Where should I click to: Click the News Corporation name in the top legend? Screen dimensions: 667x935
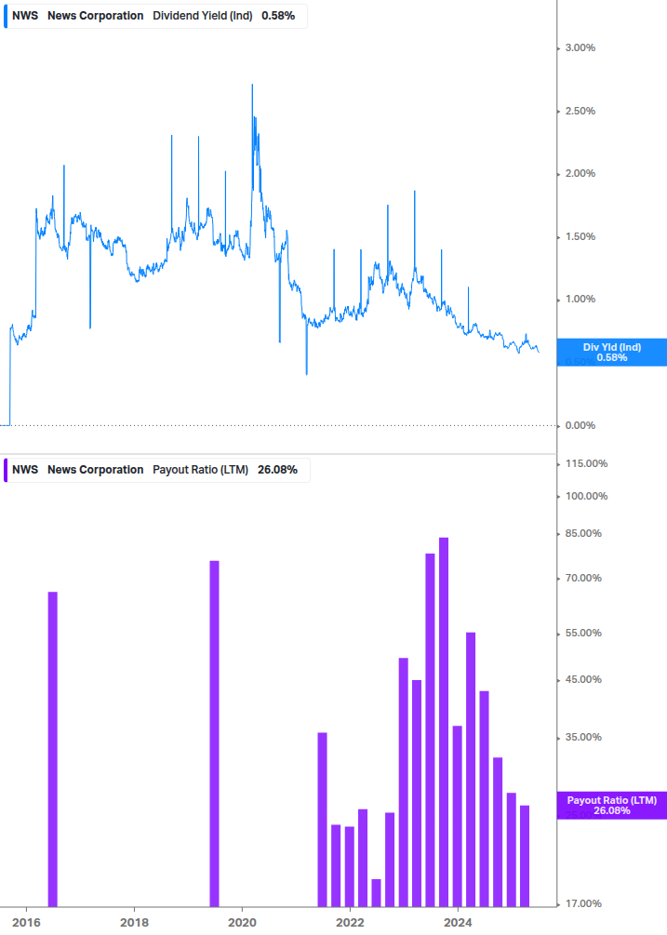pyautogui.click(x=96, y=16)
